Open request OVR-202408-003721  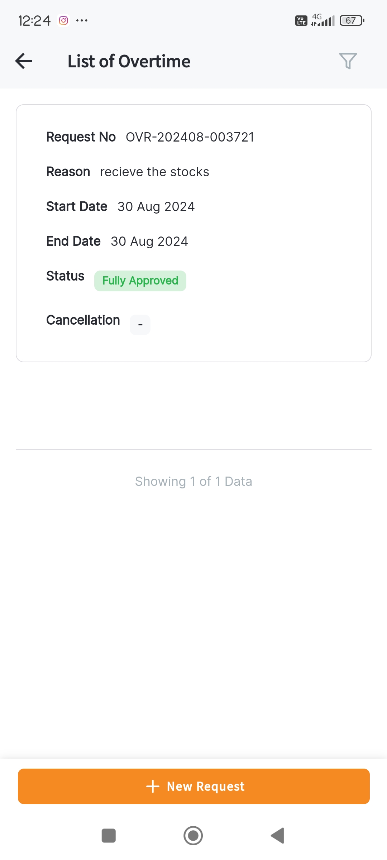[190, 137]
